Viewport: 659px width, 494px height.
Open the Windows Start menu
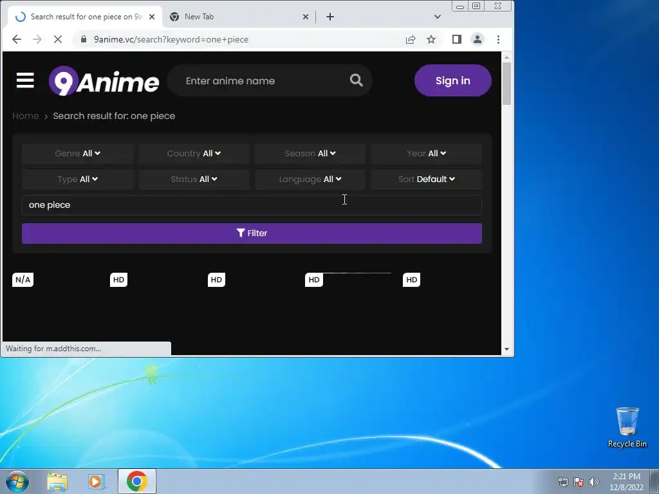[17, 481]
